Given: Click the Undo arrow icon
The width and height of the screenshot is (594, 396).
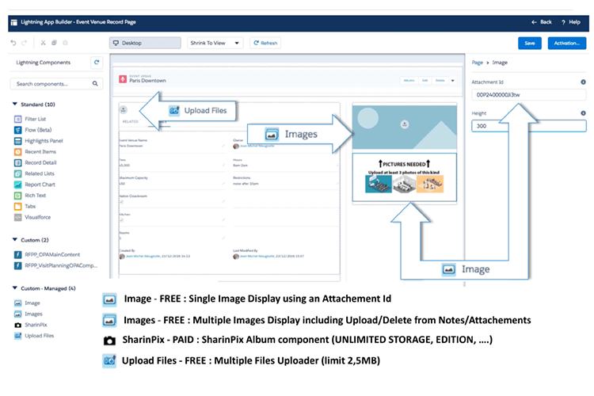Looking at the screenshot, I should [x=13, y=43].
